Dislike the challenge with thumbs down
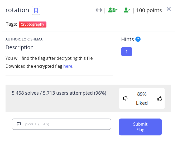Viewport: 177px width, 142px height. tap(125, 98)
